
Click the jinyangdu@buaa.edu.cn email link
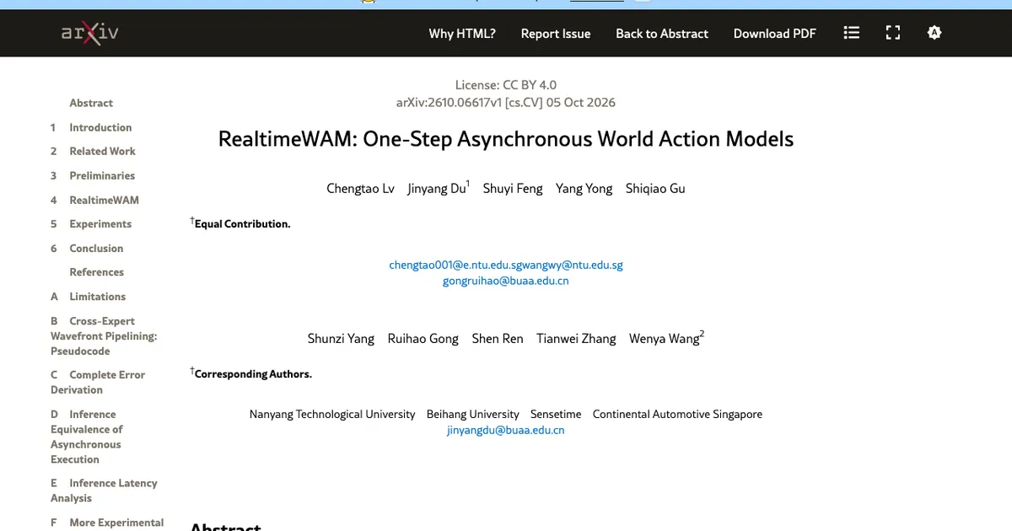point(506,430)
